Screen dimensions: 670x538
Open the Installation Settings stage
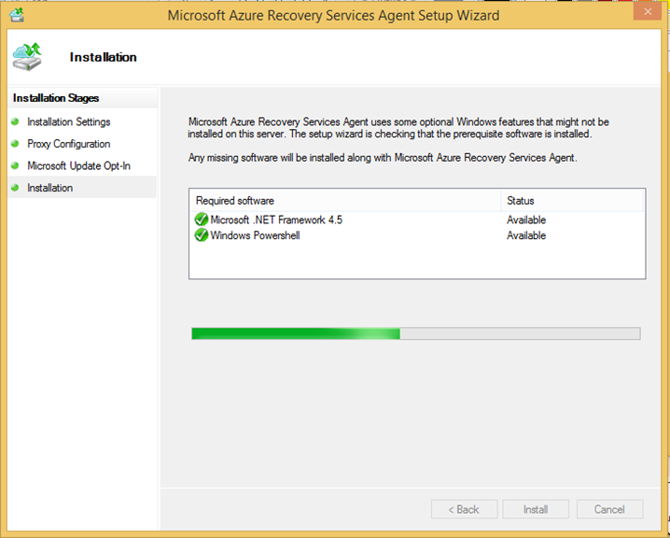(69, 121)
